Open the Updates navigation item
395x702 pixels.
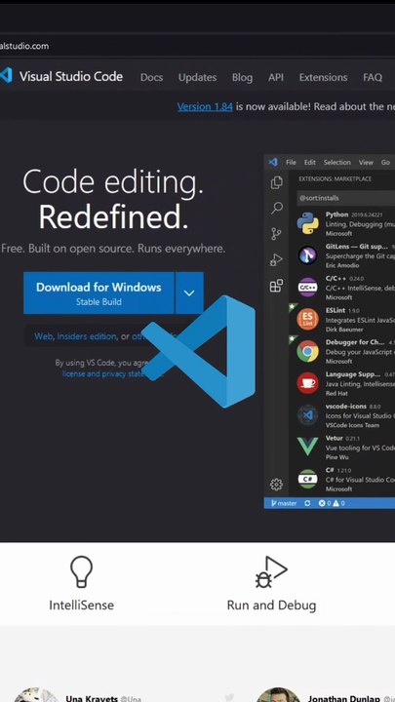197,77
